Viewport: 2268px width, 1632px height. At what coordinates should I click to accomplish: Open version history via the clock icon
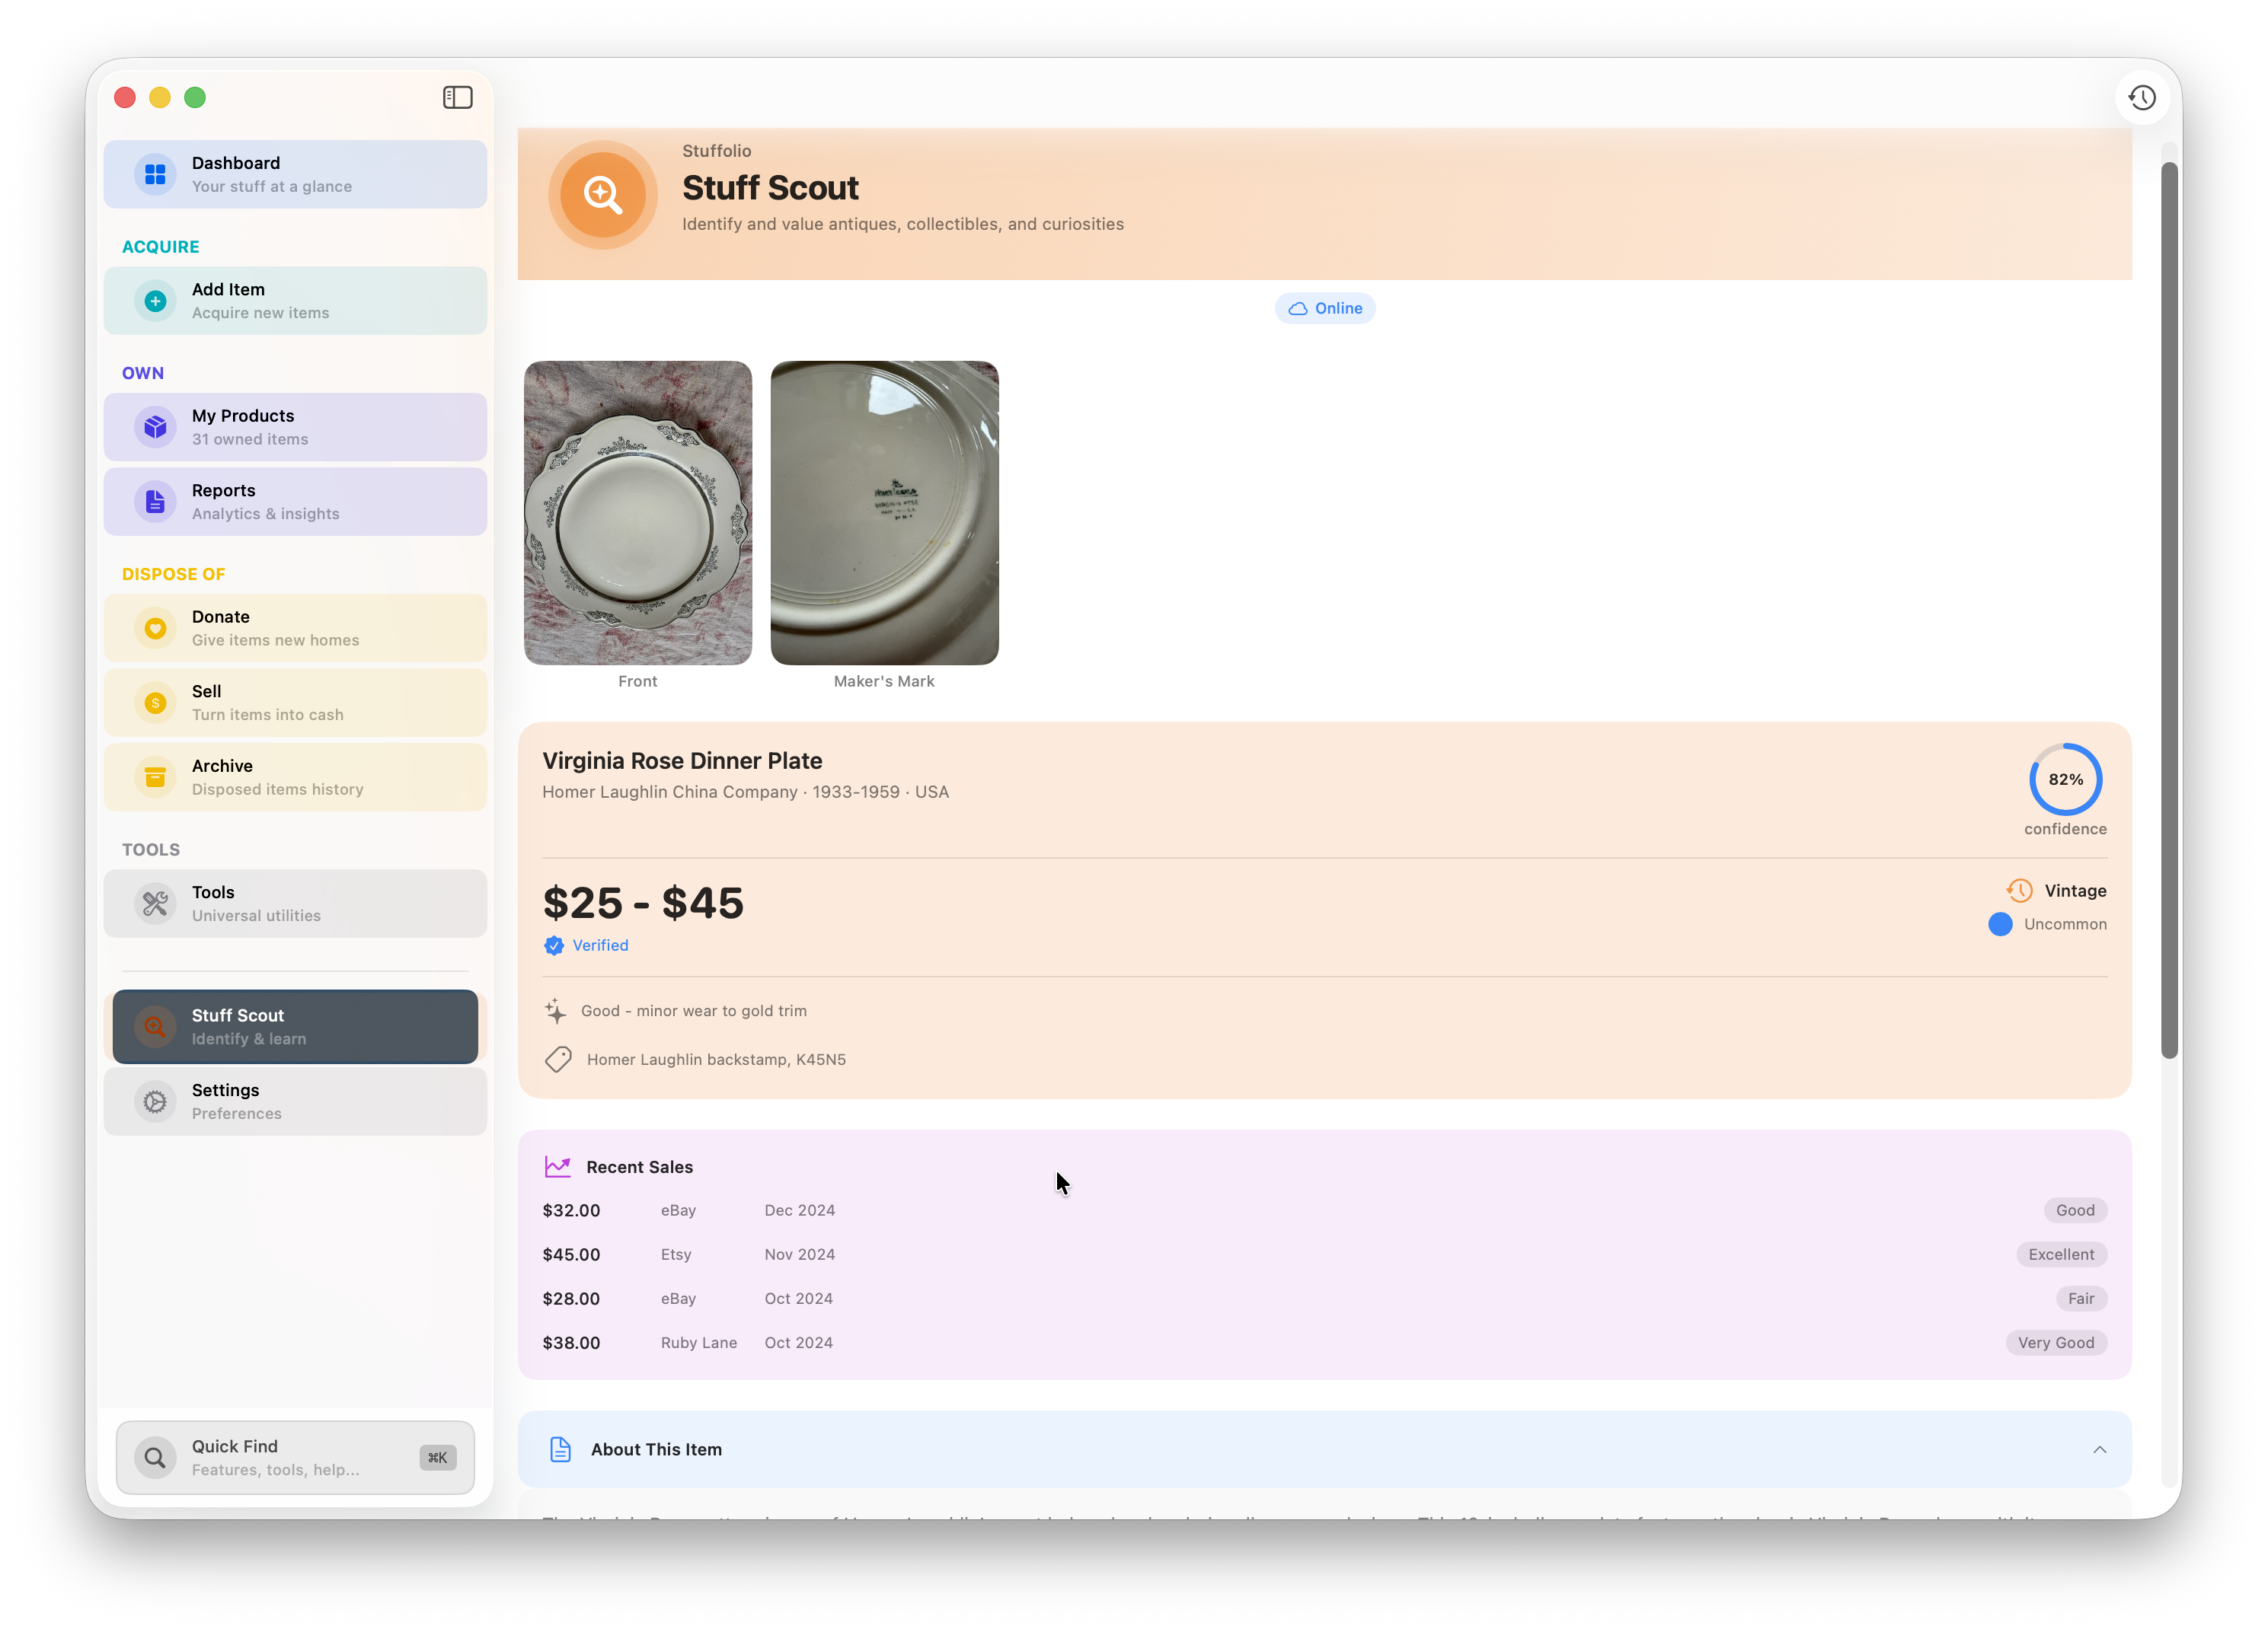(x=2142, y=97)
